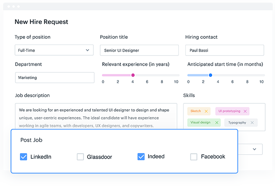Select the Typography skill tag
Screen dimensions: 275x186
237,123
